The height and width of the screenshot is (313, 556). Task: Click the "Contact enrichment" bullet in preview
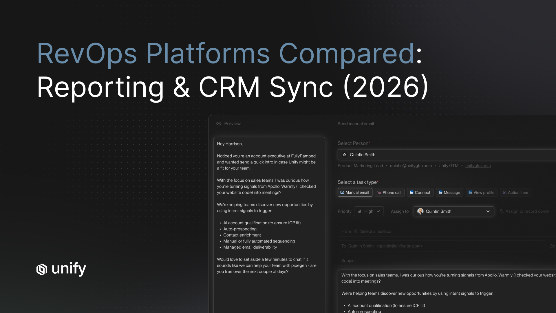click(242, 235)
